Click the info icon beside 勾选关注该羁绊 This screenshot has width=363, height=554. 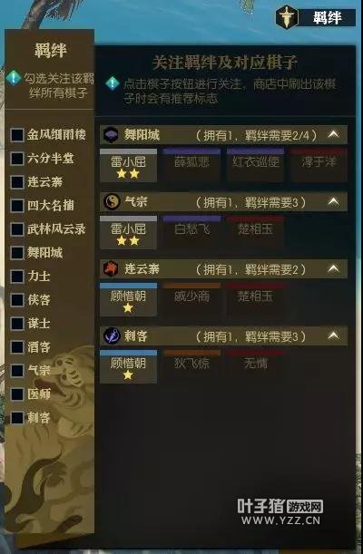click(13, 77)
